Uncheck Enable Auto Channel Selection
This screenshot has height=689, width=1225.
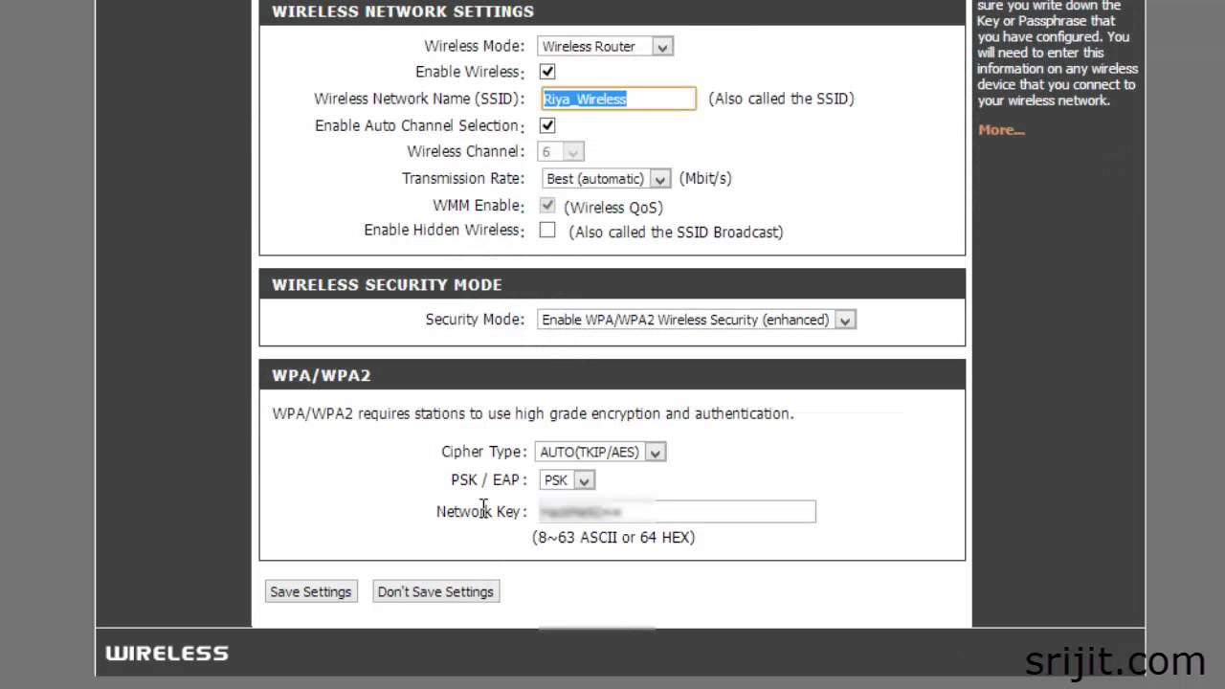coord(547,125)
